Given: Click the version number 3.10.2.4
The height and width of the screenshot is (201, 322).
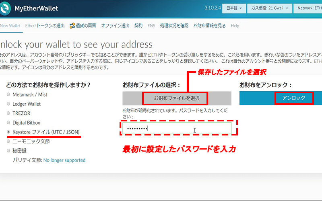Looking at the screenshot, I should pos(213,8).
